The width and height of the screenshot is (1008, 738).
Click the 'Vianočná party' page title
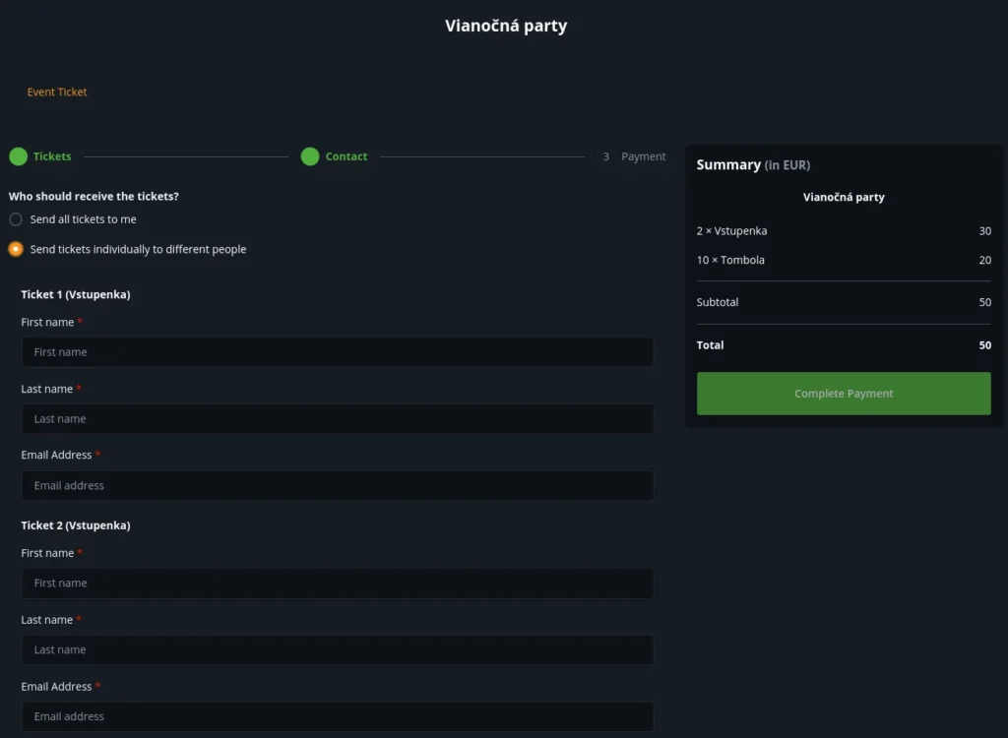(x=506, y=26)
